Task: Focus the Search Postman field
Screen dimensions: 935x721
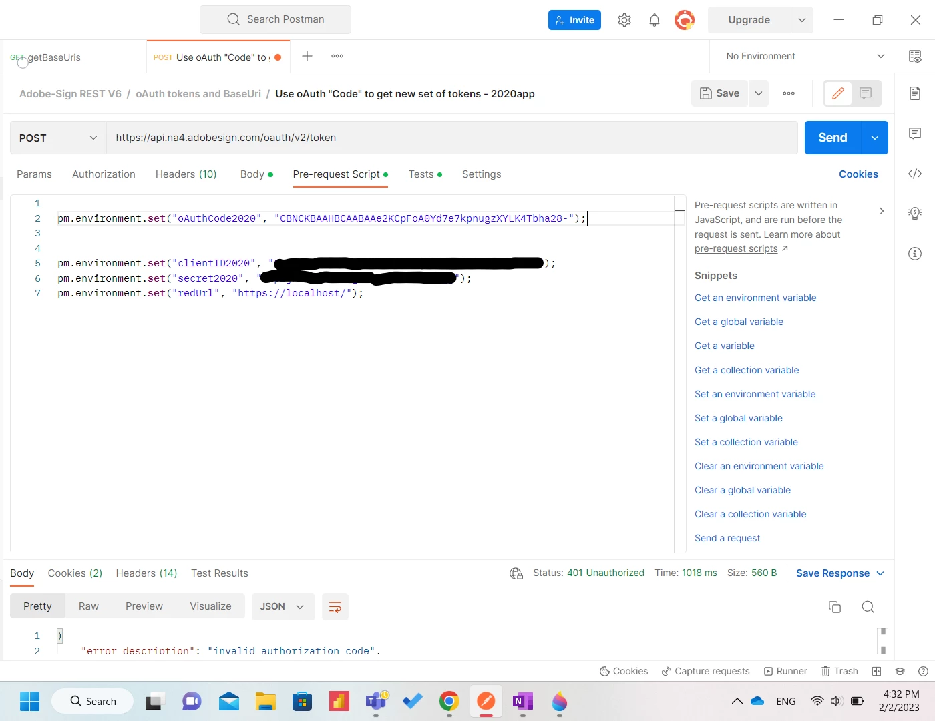Action: (x=275, y=19)
